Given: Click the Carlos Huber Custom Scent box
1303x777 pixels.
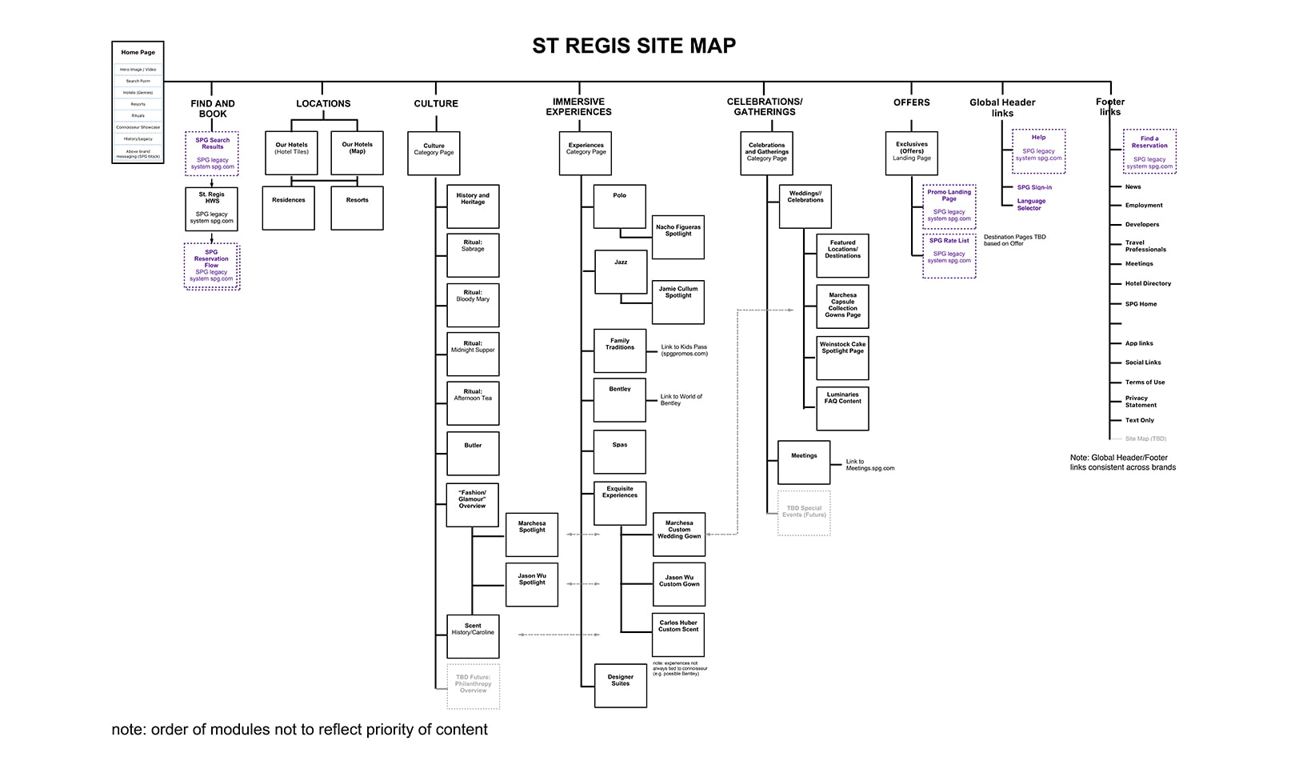Looking at the screenshot, I should 678,635.
